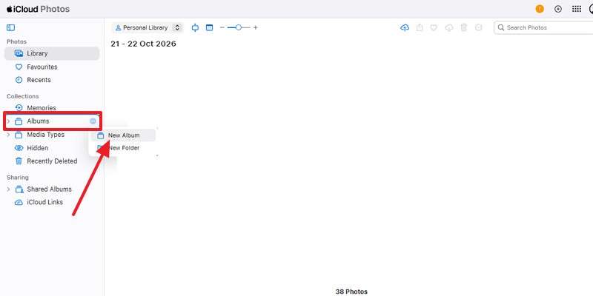Image resolution: width=593 pixels, height=296 pixels.
Task: Click the '38 Photos' count text
Action: [351, 292]
